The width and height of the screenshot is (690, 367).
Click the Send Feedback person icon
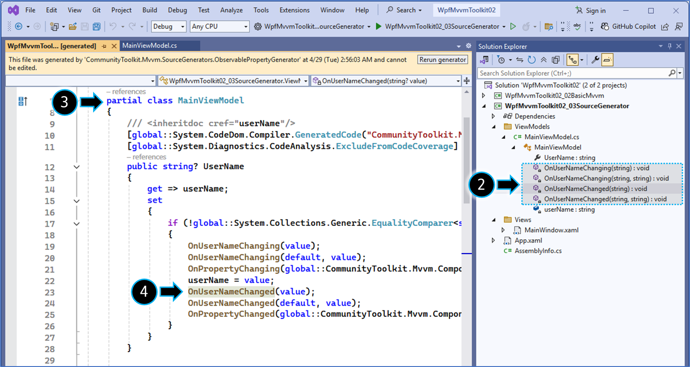[x=678, y=27]
